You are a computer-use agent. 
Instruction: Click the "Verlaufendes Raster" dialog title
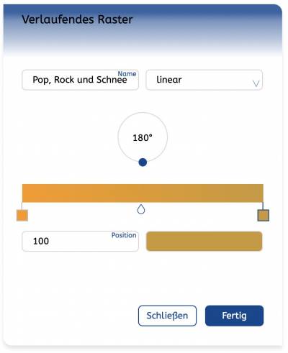(77, 19)
